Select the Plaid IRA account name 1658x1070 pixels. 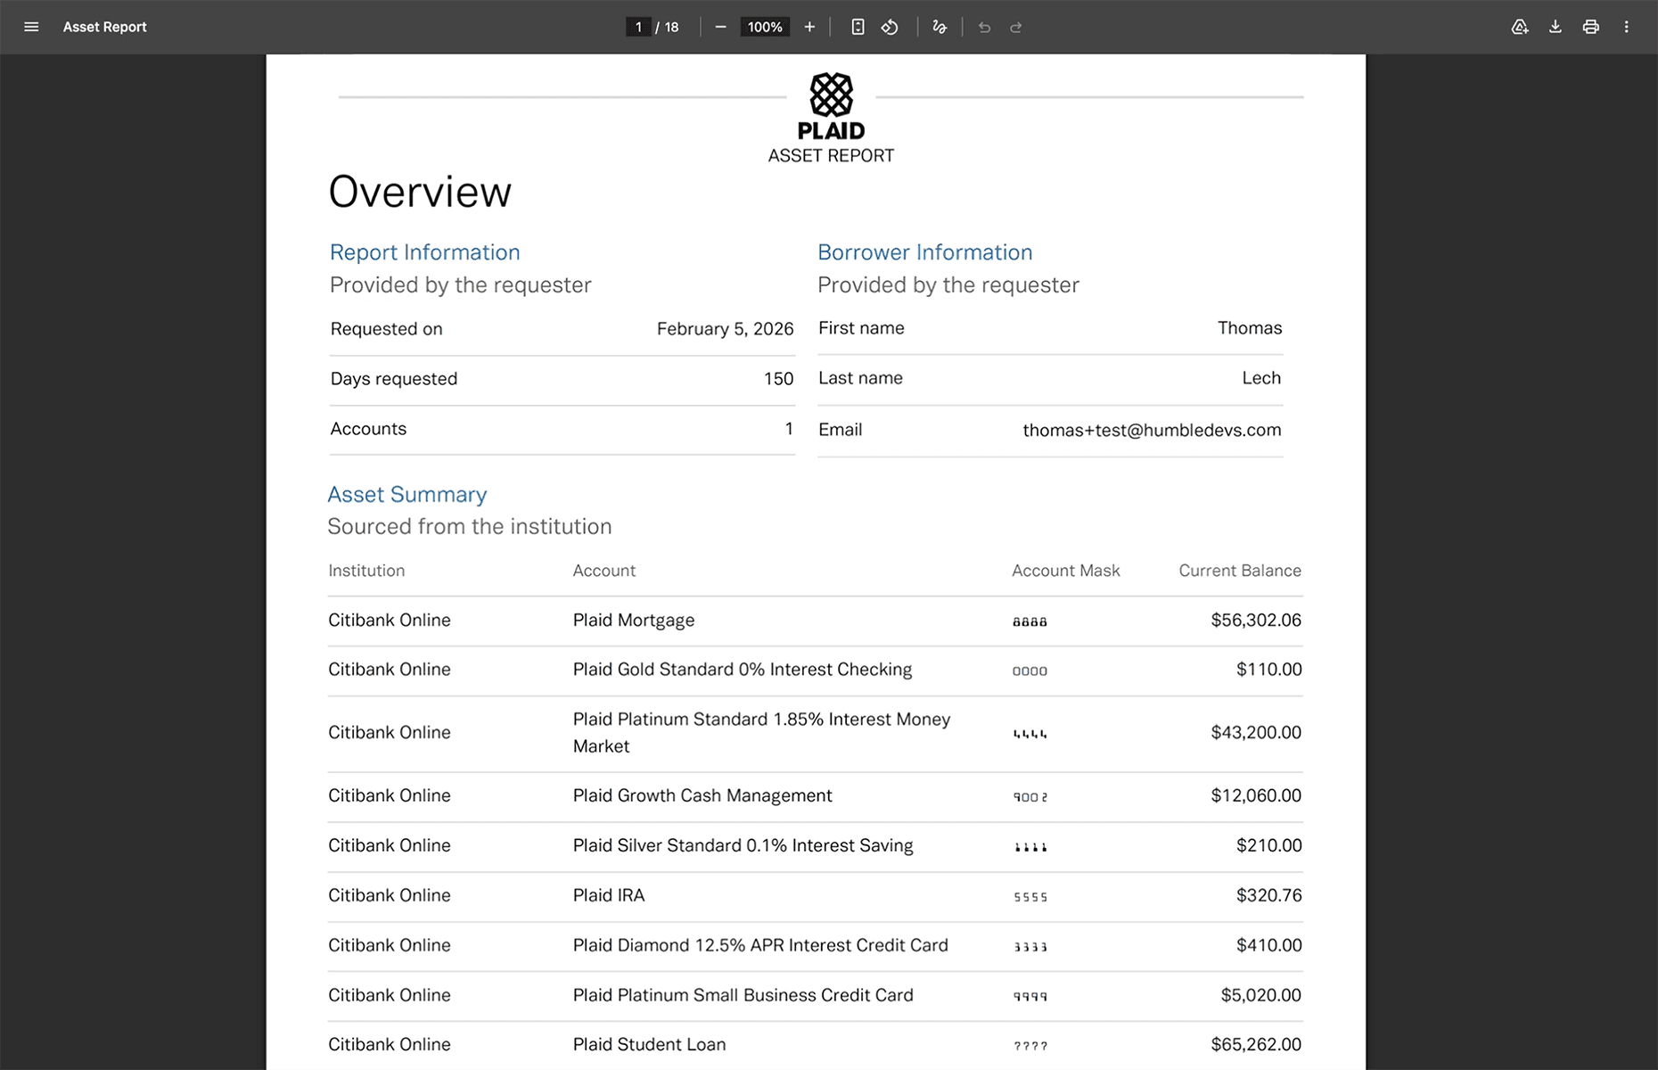609,895
